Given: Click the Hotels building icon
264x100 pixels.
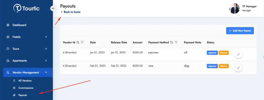Looking at the screenshot, I should [x=8, y=37].
